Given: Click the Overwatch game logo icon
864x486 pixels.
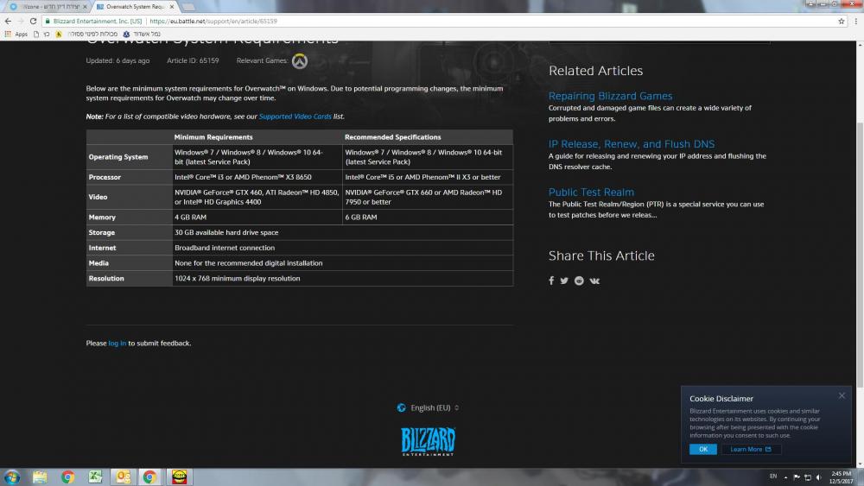Looking at the screenshot, I should click(300, 61).
